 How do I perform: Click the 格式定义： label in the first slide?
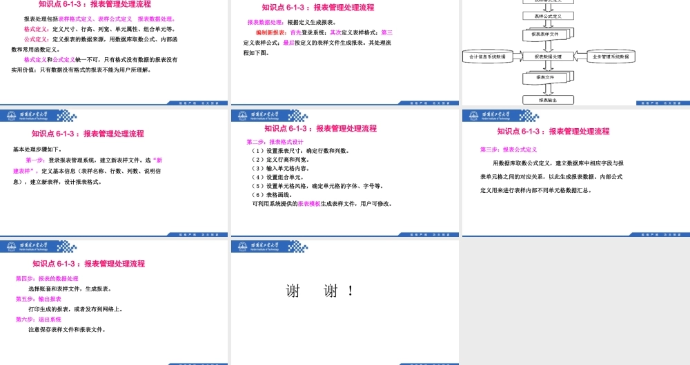37,29
